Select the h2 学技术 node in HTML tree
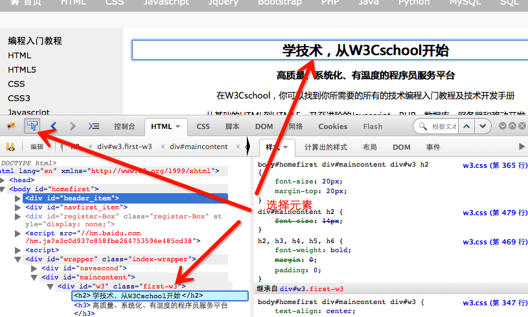This screenshot has width=528, height=317. coord(160,296)
